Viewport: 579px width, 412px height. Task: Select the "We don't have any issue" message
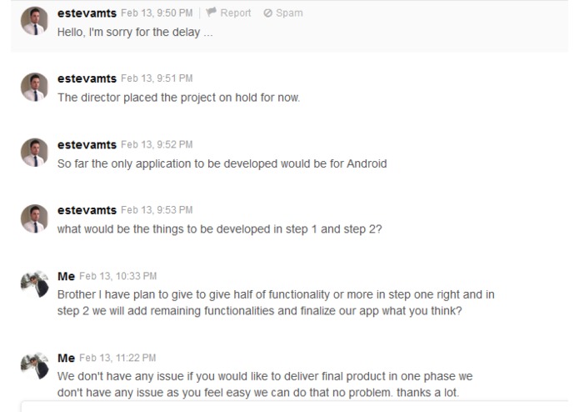tap(265, 384)
